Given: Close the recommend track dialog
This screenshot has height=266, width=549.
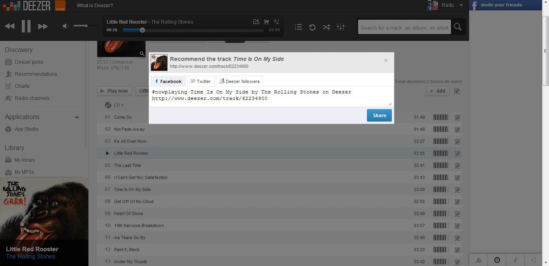Looking at the screenshot, I should pos(386,61).
